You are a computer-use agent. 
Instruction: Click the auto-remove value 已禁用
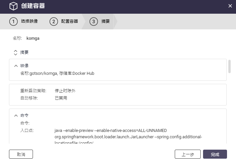tap(61, 98)
